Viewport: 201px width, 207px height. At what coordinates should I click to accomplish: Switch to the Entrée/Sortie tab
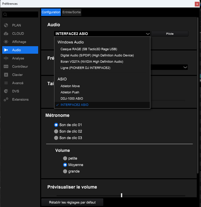click(72, 12)
